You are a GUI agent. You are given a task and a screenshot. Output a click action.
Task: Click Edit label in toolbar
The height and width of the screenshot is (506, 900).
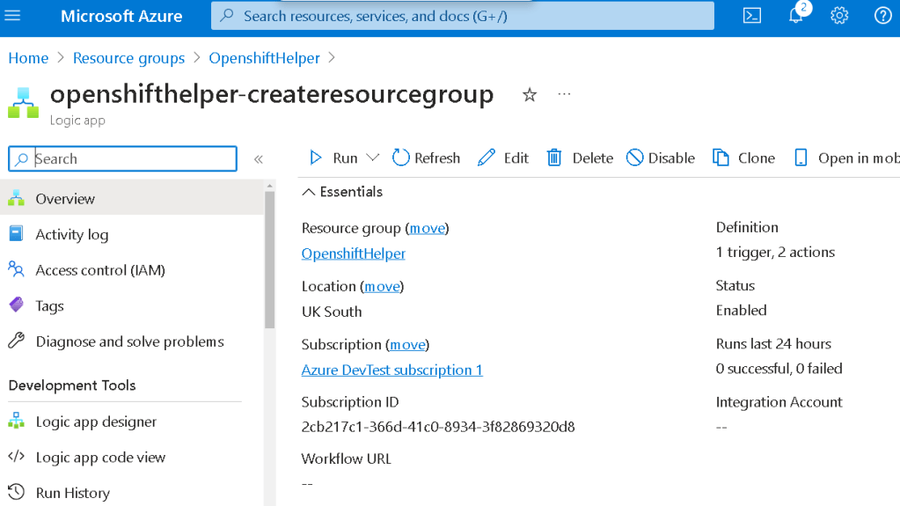516,158
